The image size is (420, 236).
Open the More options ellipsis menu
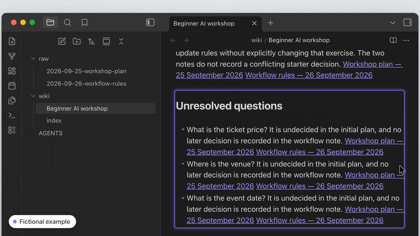click(x=406, y=40)
